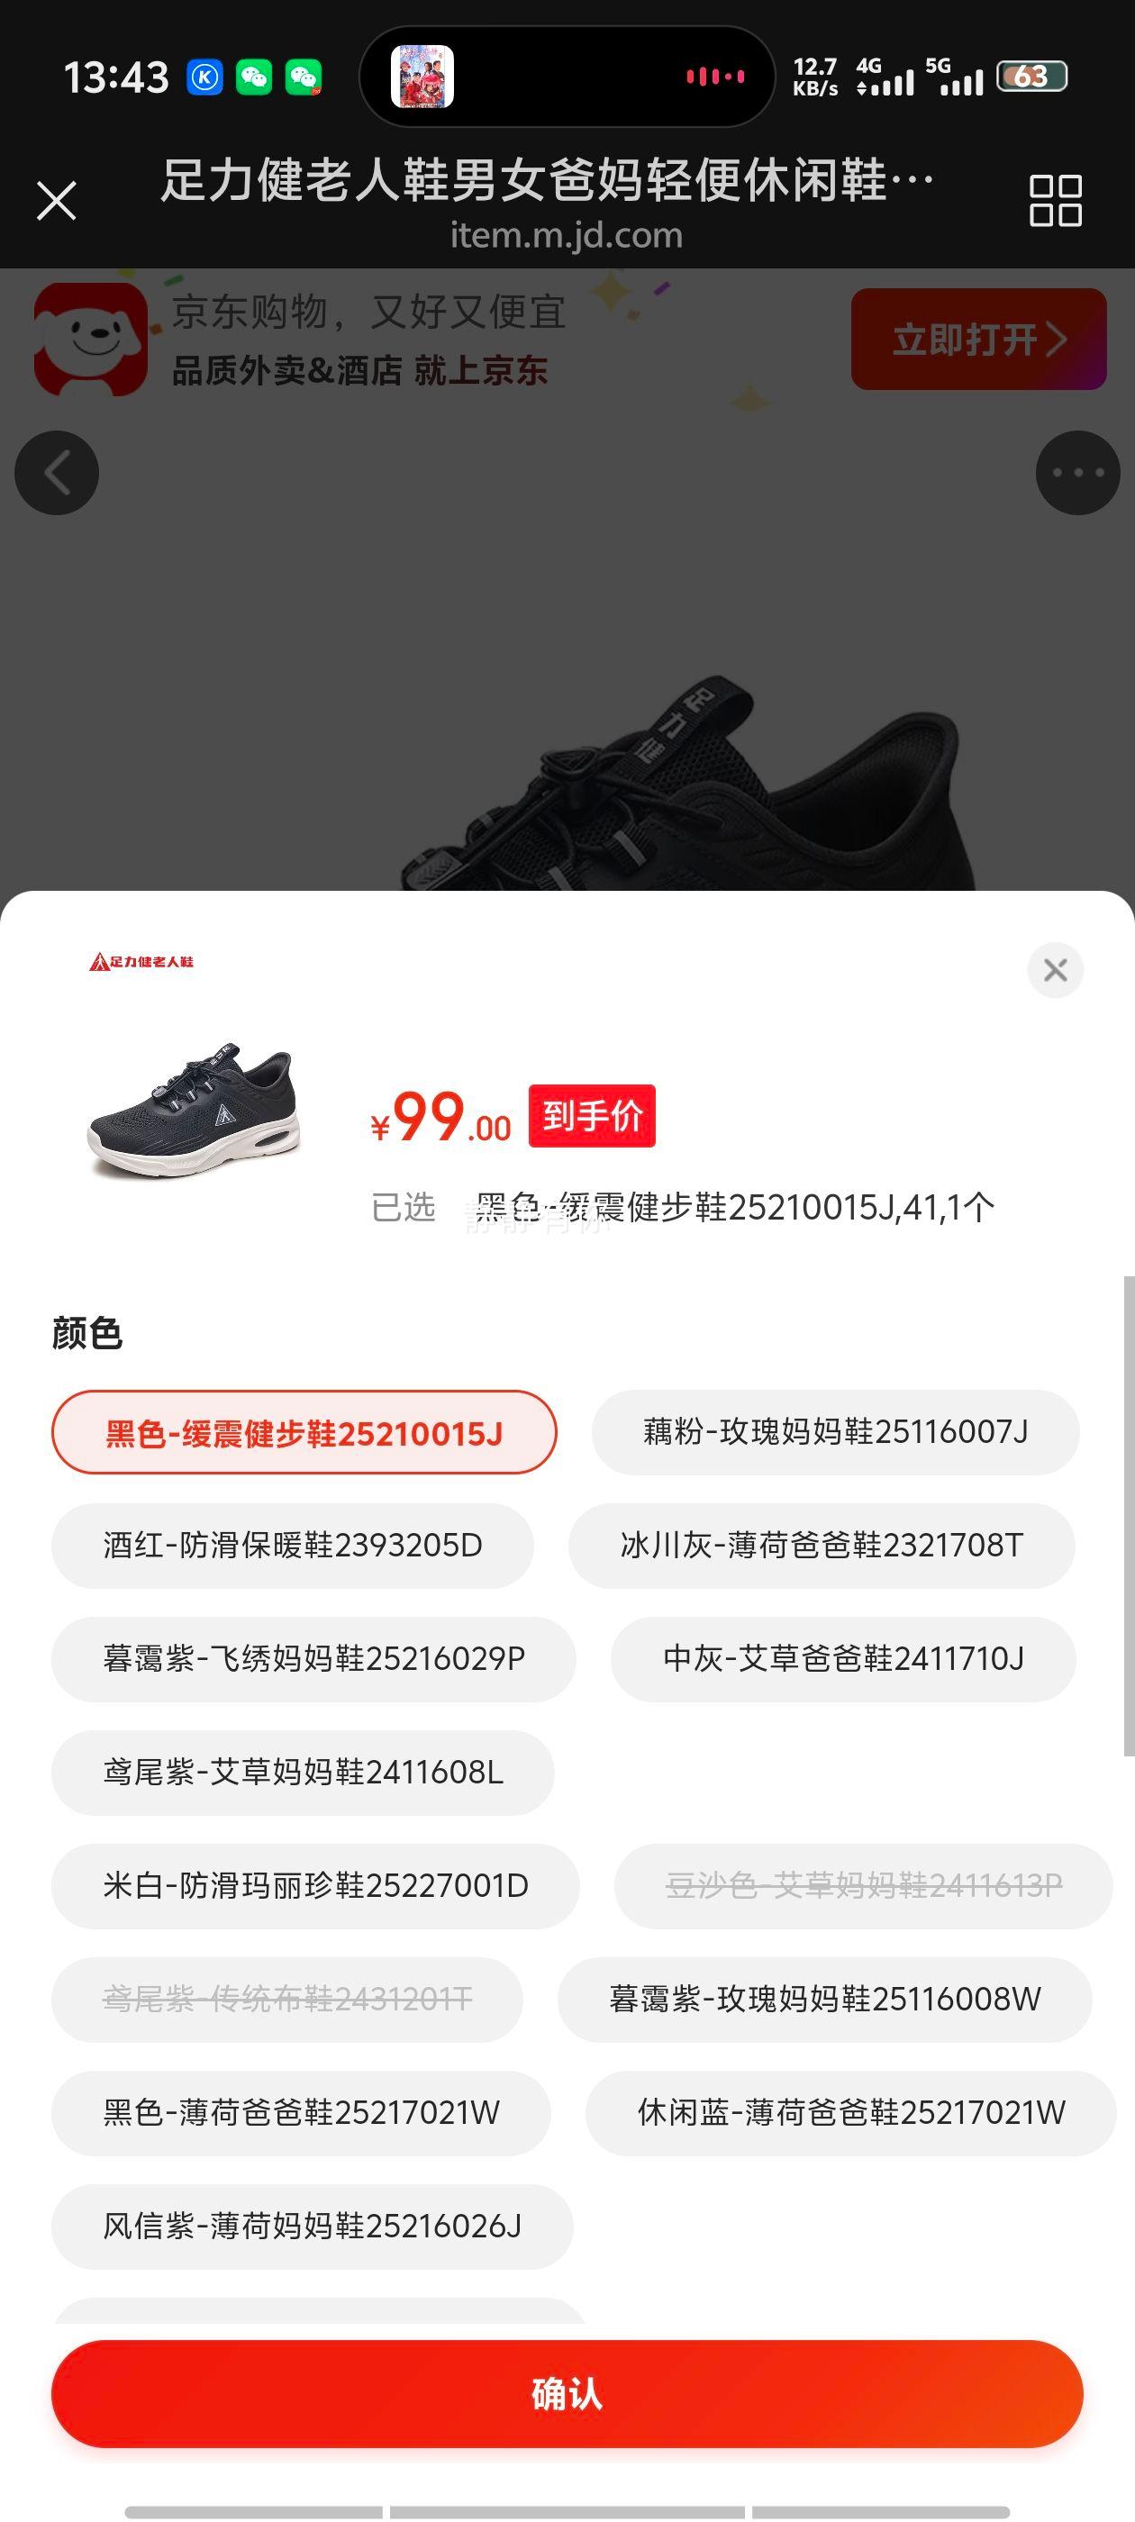This screenshot has width=1135, height=2522.
Task: Pick the 米白-防滑玛丽珍鞋25227001D option
Action: coord(315,1887)
